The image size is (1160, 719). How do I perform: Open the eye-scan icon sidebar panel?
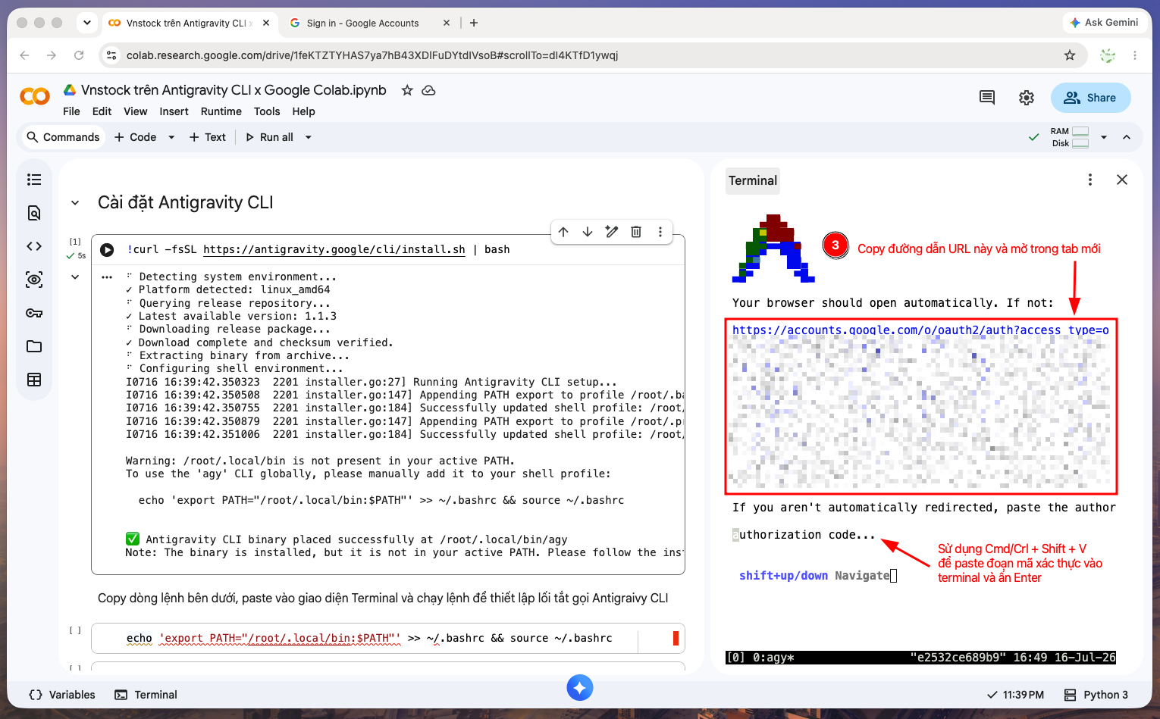click(34, 280)
